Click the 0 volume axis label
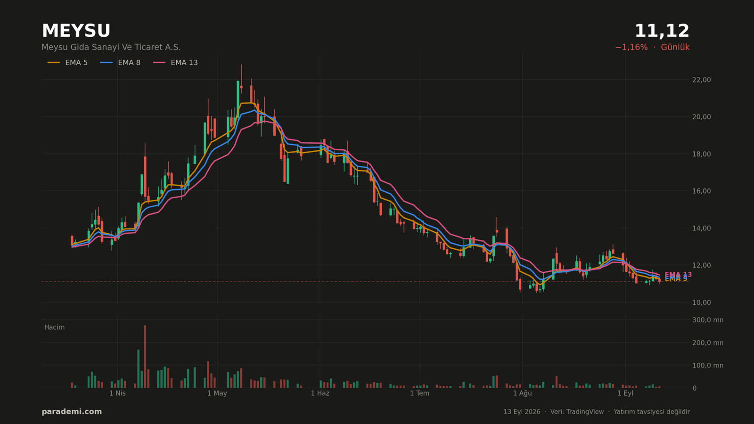This screenshot has height=424, width=754. 694,388
